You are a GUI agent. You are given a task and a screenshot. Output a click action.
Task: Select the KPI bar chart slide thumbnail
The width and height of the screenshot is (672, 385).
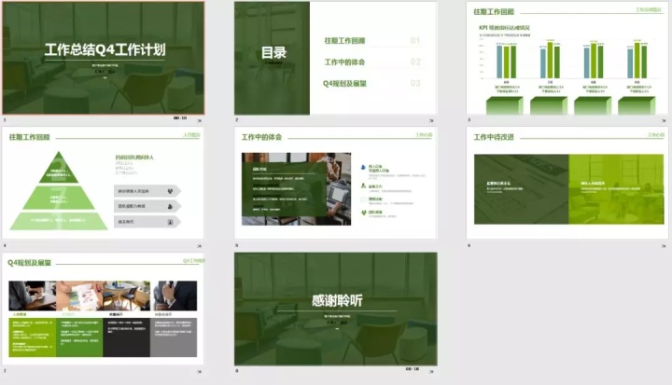(x=567, y=58)
